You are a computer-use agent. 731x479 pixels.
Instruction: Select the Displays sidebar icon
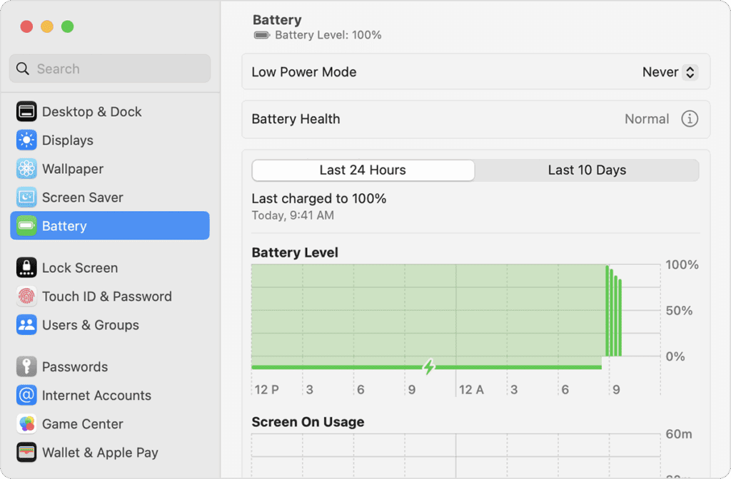coord(26,140)
